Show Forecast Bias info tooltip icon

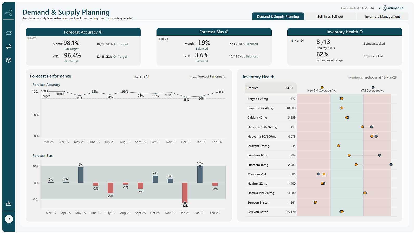point(227,32)
